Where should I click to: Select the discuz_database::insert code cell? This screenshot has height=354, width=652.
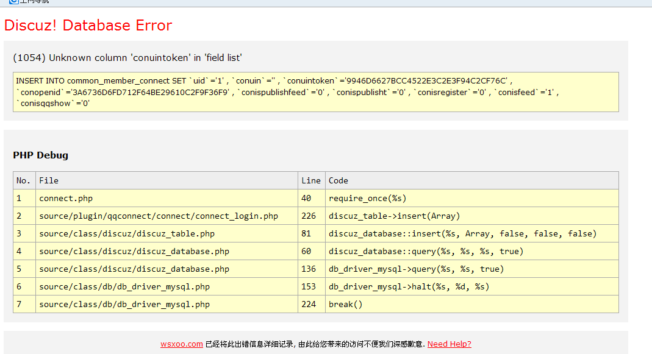point(472,233)
